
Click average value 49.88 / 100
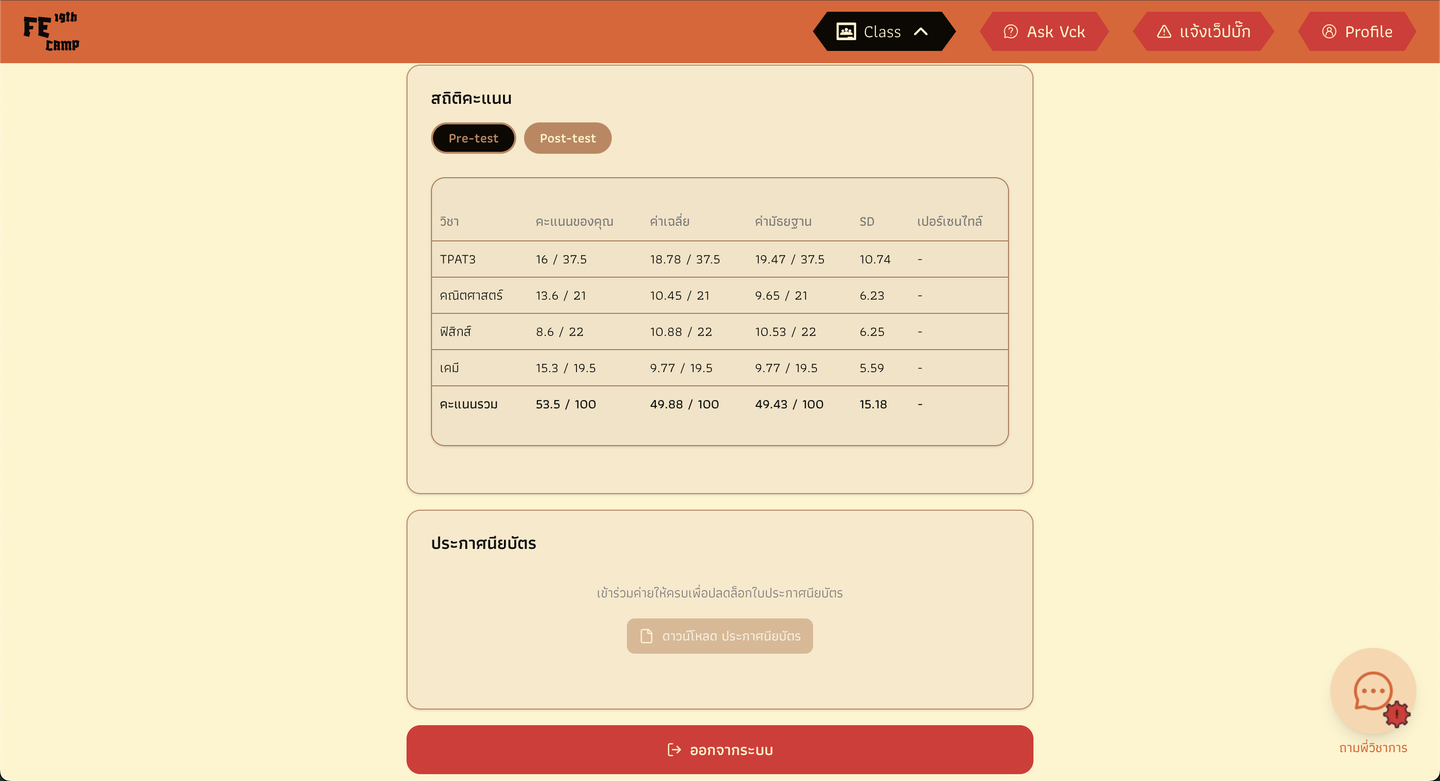pyautogui.click(x=684, y=404)
